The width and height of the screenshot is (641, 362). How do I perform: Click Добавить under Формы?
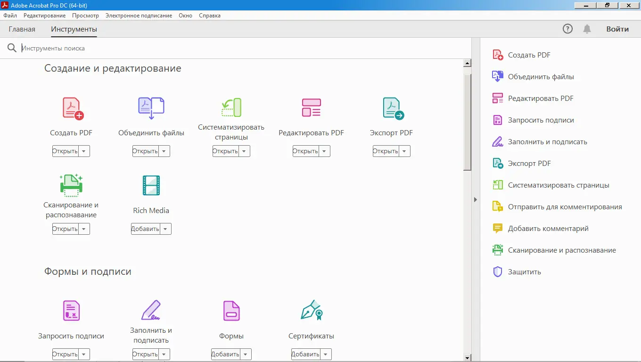[x=225, y=354]
